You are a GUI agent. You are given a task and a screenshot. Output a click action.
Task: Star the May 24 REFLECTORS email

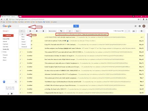click(23, 52)
